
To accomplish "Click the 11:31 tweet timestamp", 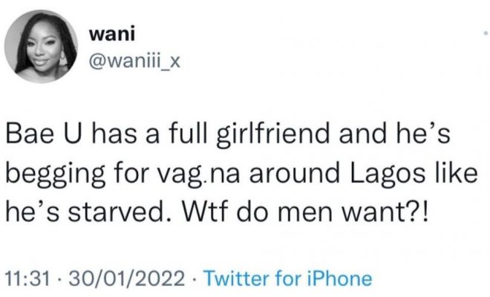I will tap(29, 278).
